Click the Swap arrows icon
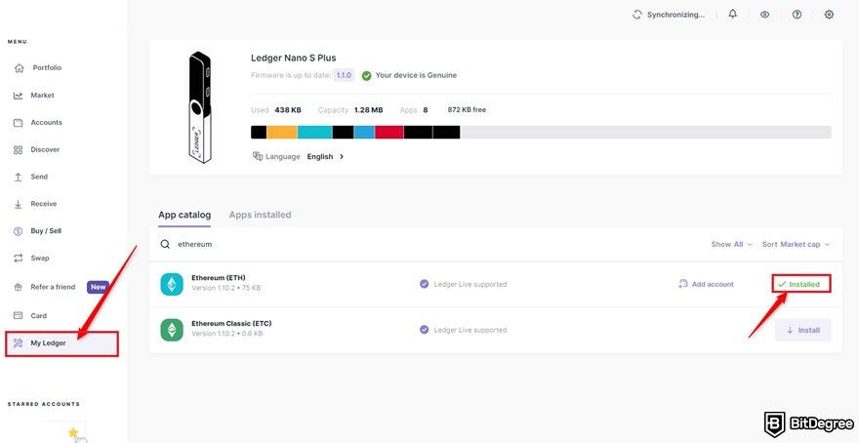The image size is (859, 443). point(19,258)
